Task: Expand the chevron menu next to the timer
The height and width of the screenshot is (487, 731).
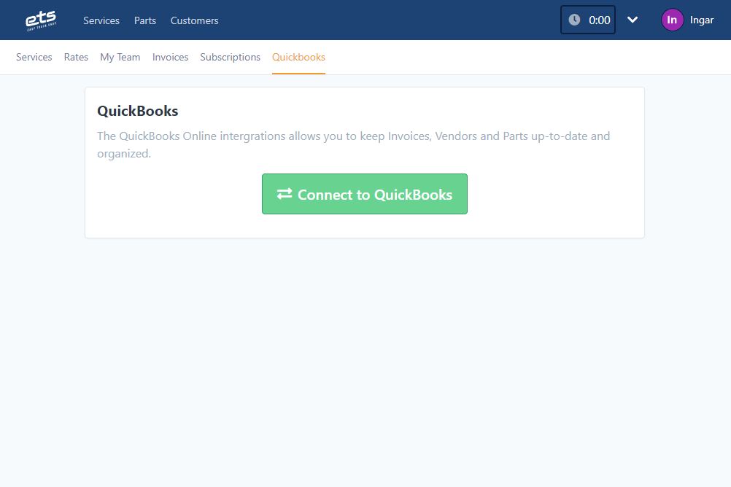Action: [x=633, y=20]
